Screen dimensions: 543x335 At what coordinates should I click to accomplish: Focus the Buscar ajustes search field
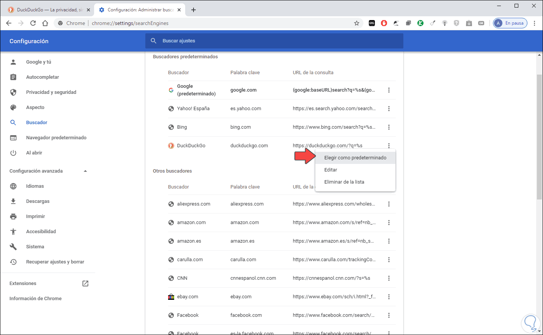pos(274,41)
